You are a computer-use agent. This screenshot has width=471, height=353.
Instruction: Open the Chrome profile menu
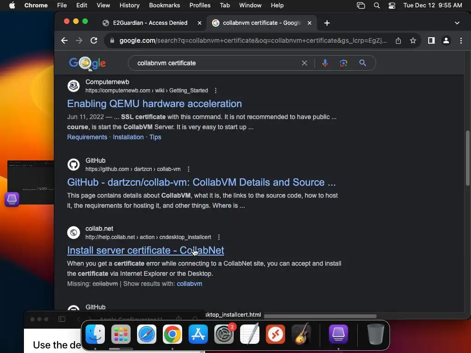click(x=446, y=40)
